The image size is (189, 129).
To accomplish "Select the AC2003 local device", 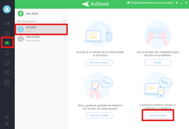I will pyautogui.click(x=41, y=29).
